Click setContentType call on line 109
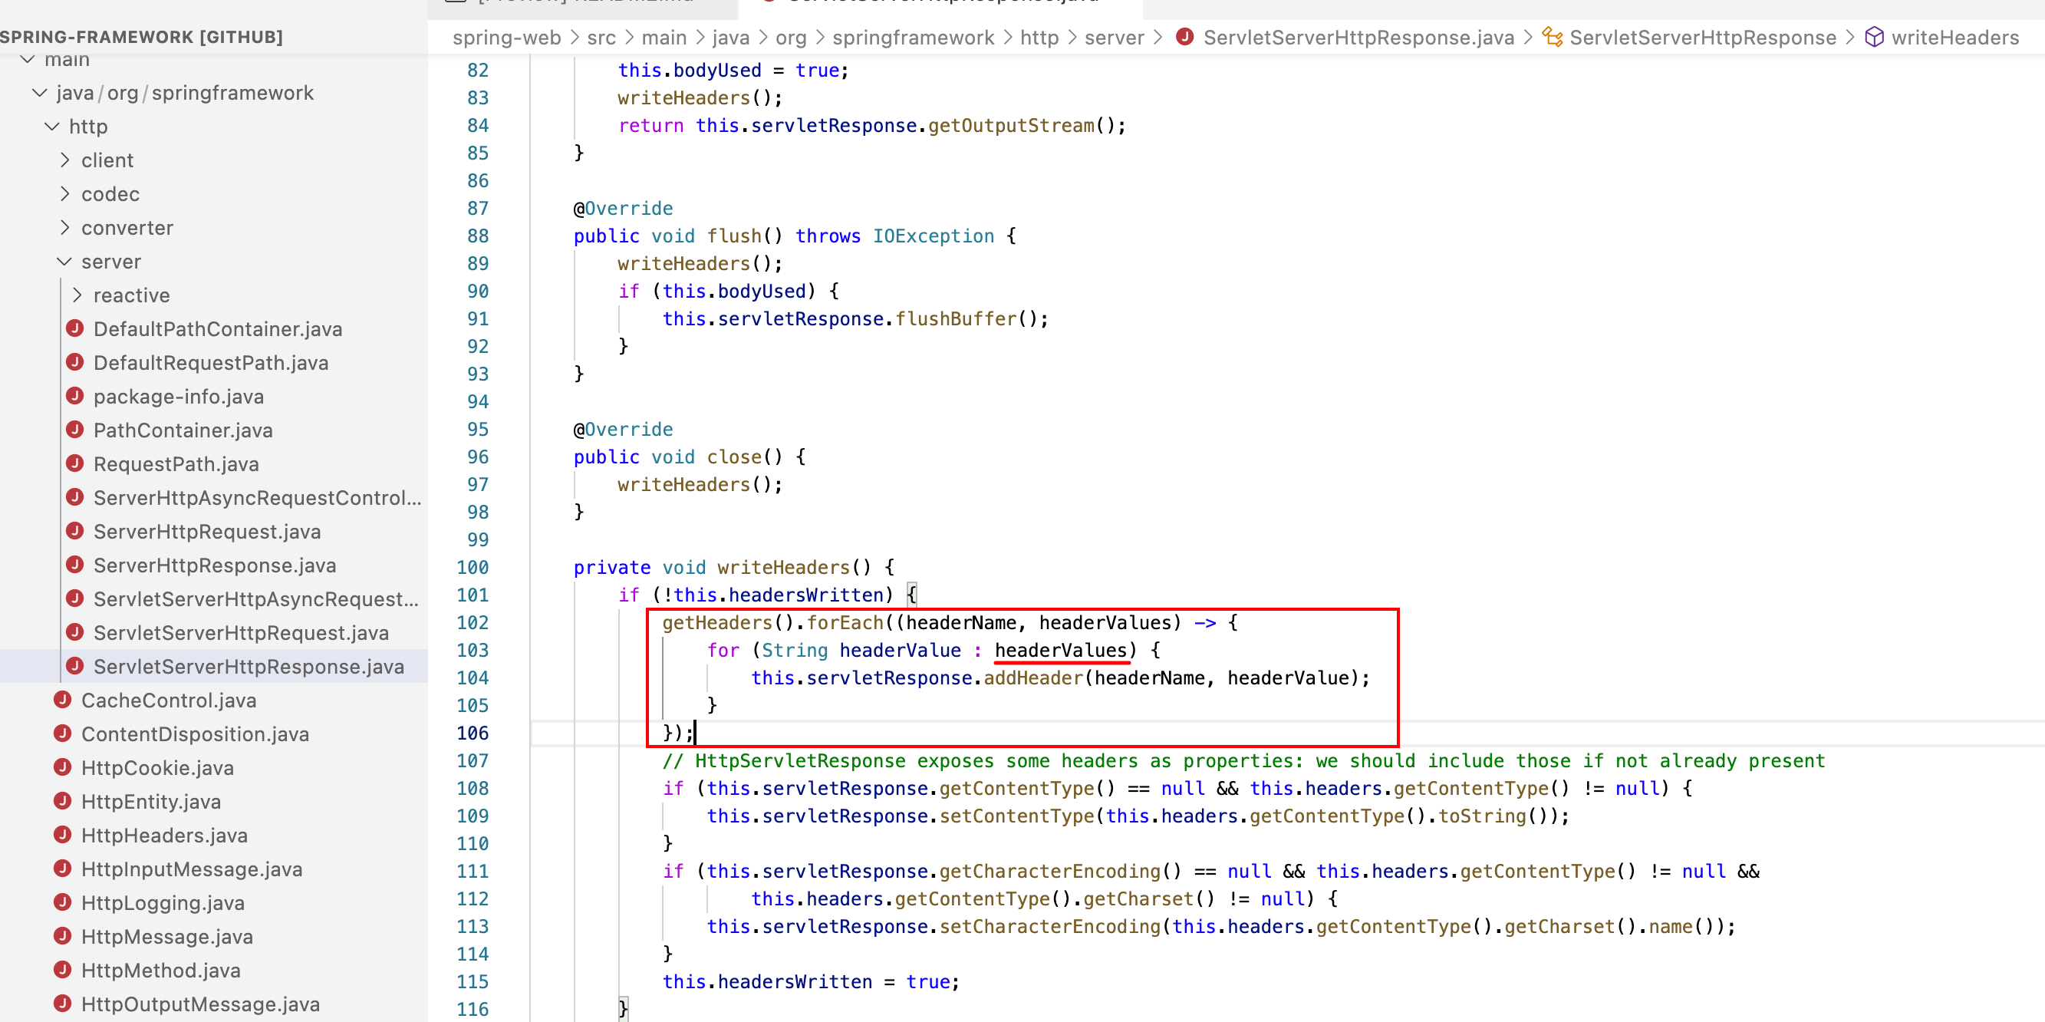The image size is (2045, 1022). (x=1016, y=816)
